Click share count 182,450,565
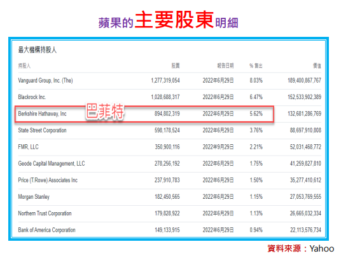 pyautogui.click(x=167, y=197)
